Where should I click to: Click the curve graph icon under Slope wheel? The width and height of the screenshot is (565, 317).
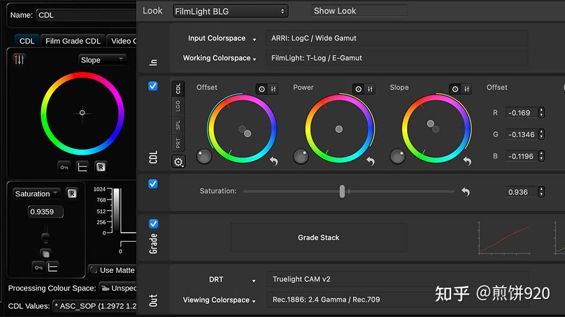tap(83, 167)
